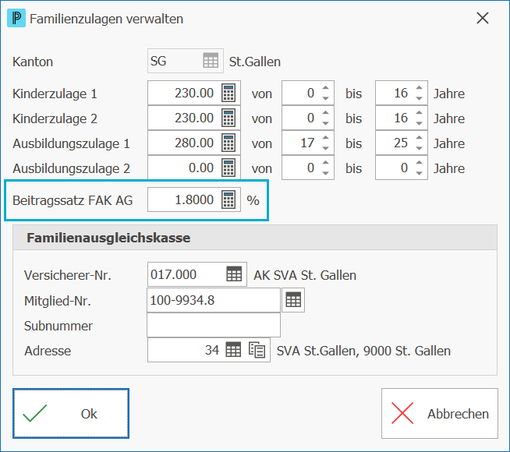Cancel with the Abbrechen button

click(440, 413)
